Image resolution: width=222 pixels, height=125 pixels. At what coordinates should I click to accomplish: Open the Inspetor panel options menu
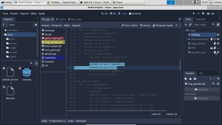pyautogui.click(x=219, y=72)
